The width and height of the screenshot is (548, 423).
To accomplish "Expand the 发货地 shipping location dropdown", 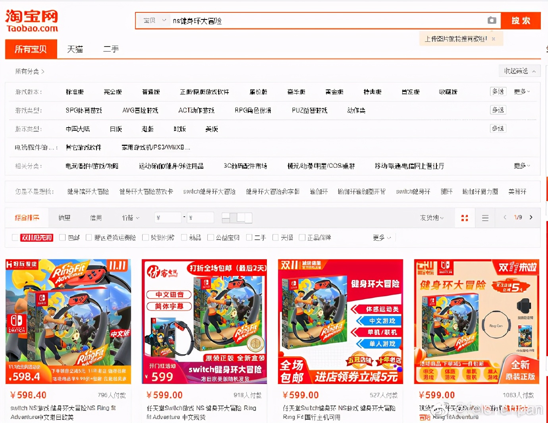I will (432, 217).
